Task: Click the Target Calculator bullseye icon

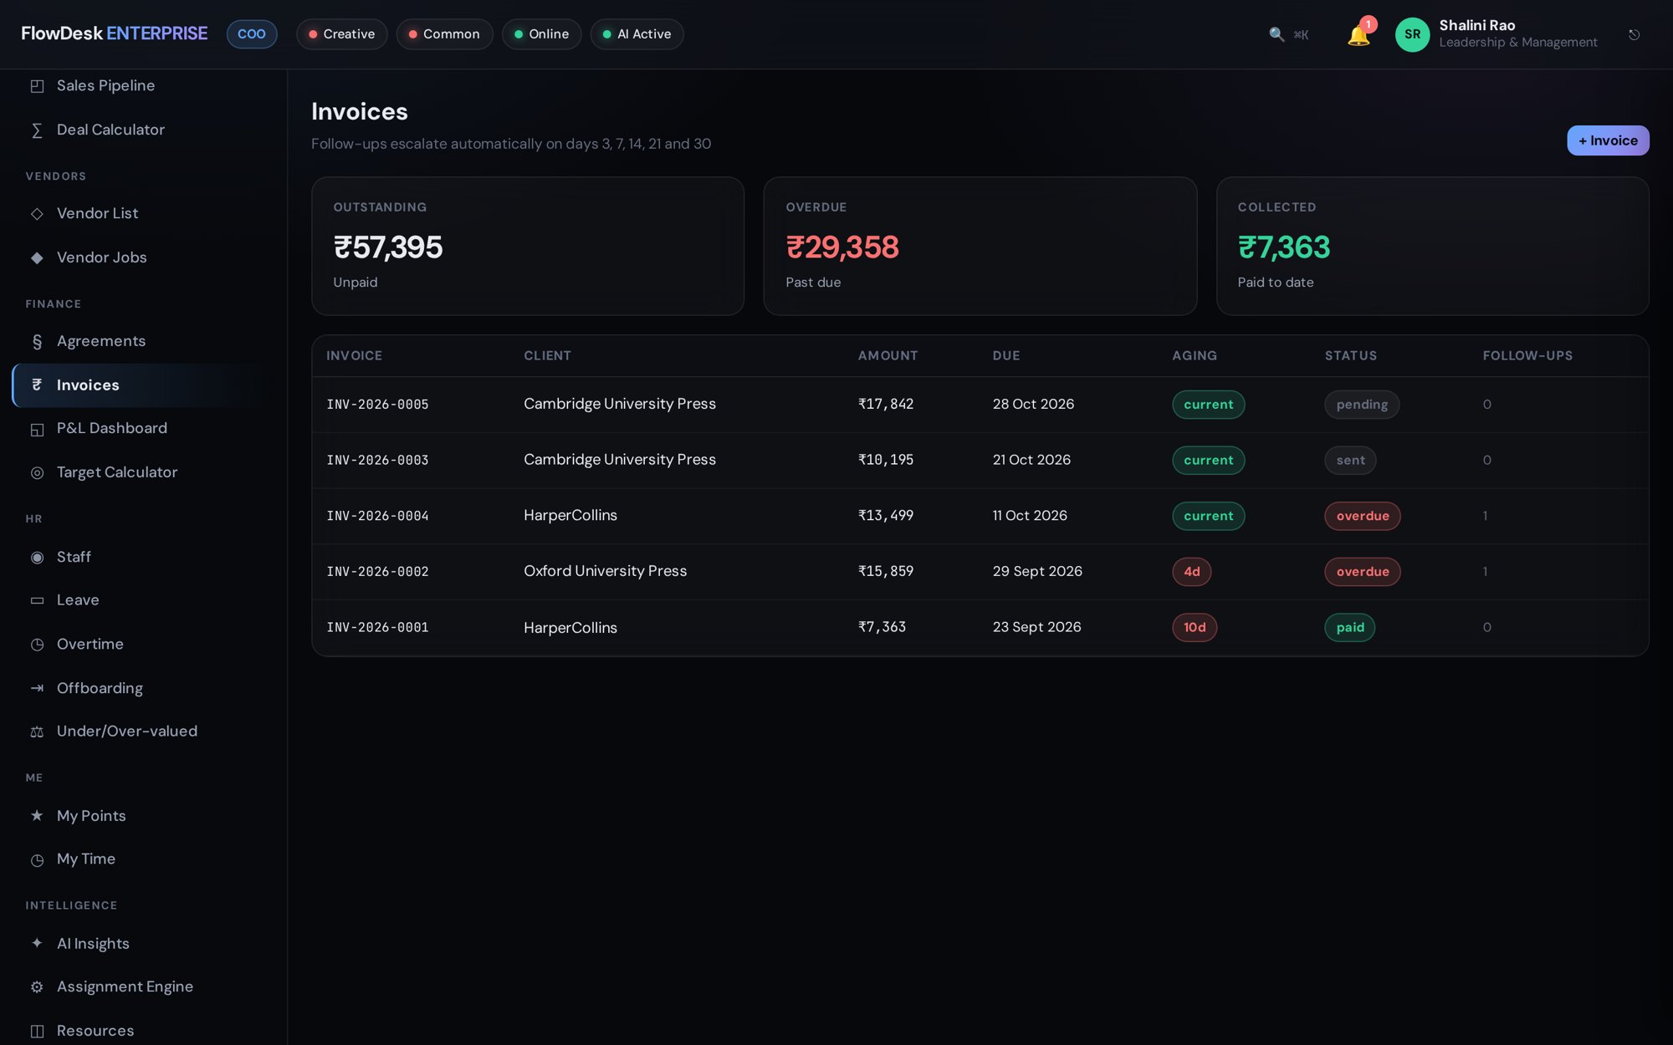Action: [x=37, y=473]
